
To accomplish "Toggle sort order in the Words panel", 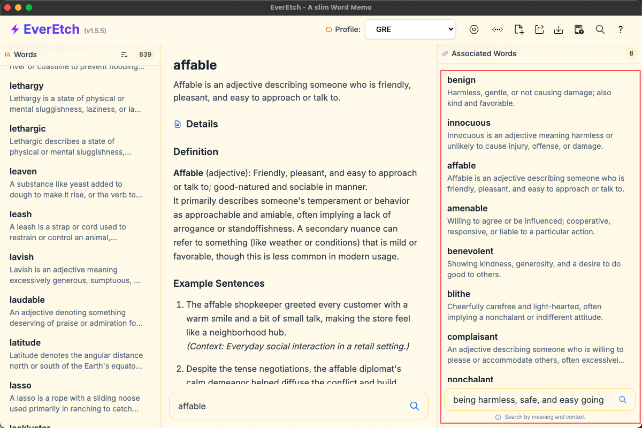I will 124,55.
